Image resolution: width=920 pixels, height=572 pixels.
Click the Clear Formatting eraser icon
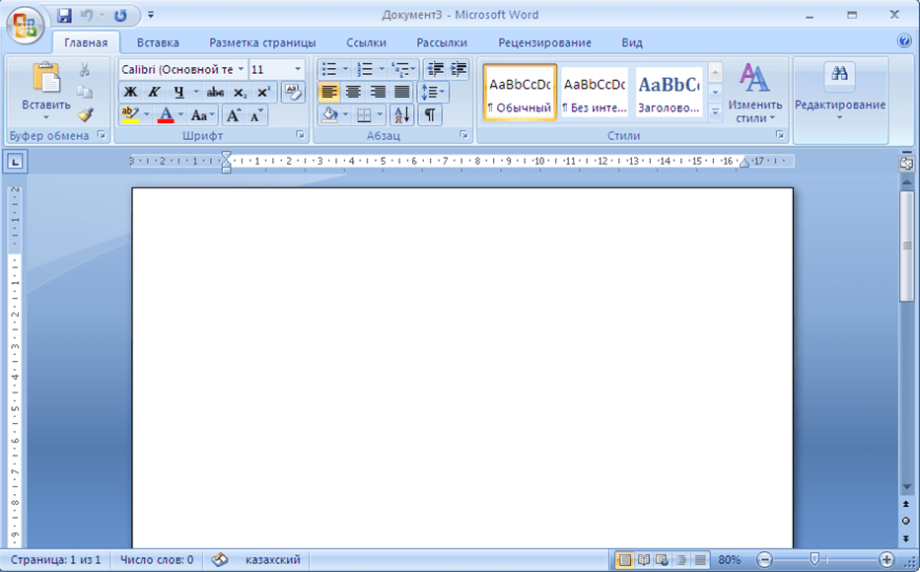293,92
